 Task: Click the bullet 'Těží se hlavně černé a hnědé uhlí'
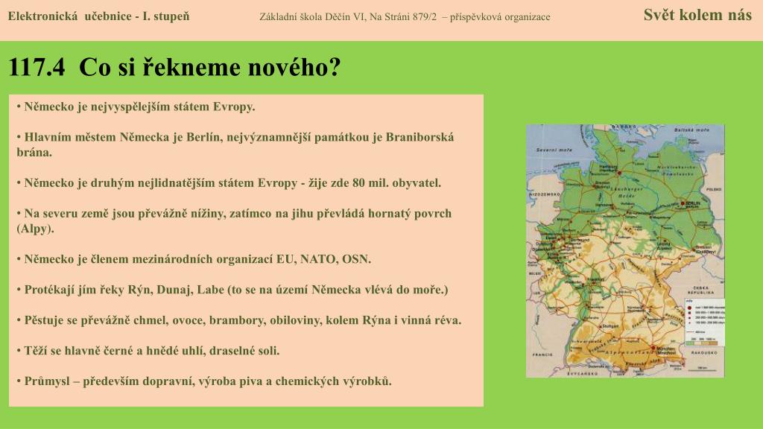[x=148, y=351]
